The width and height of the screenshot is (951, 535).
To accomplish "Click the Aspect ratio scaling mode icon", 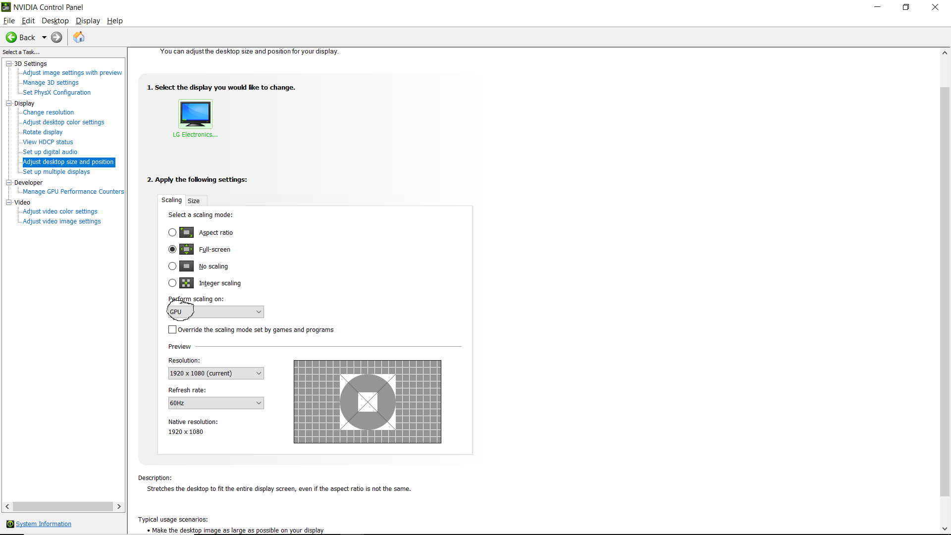I will [186, 232].
